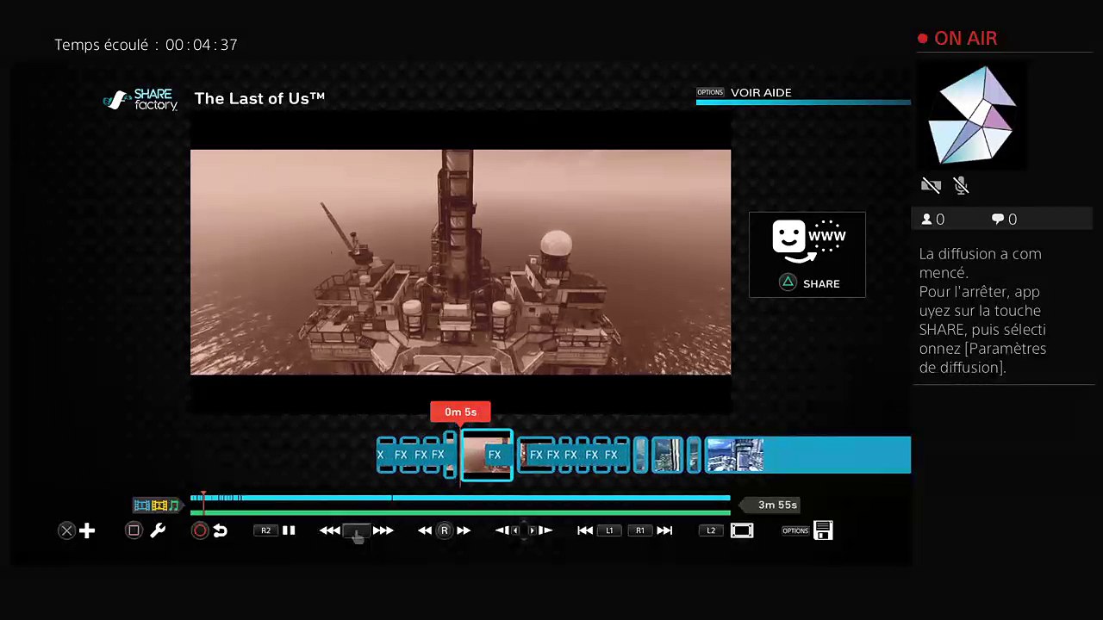Viewport: 1103px width, 620px height.
Task: Click the cyan video overview track bar
Action: pos(460,498)
